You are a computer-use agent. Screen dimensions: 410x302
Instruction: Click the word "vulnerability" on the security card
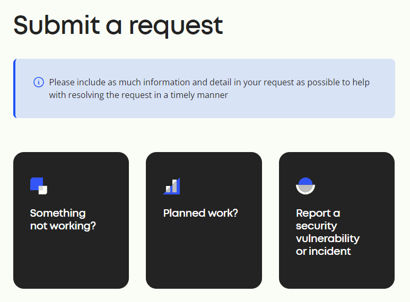(328, 238)
